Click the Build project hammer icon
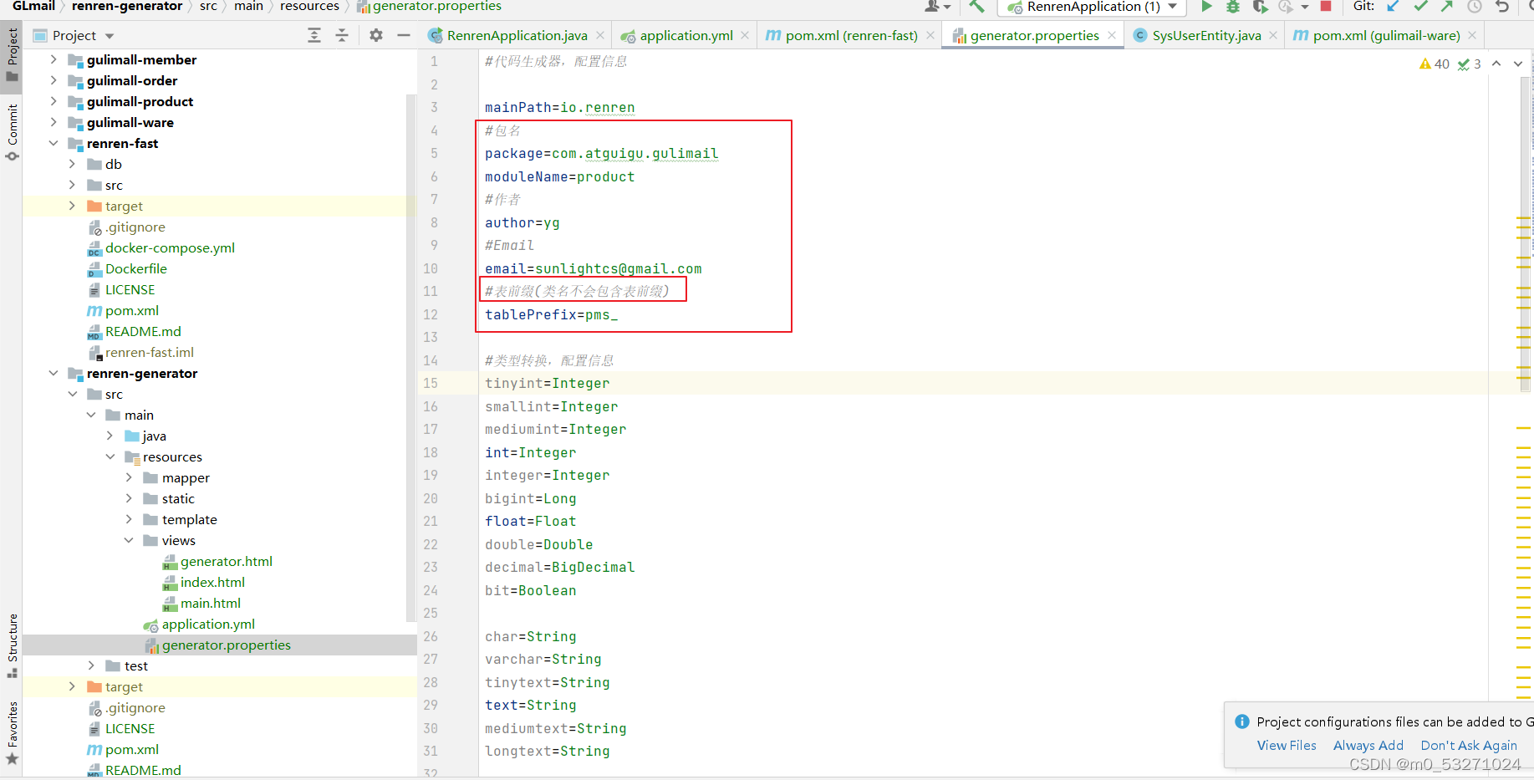1534x780 pixels. tap(976, 7)
